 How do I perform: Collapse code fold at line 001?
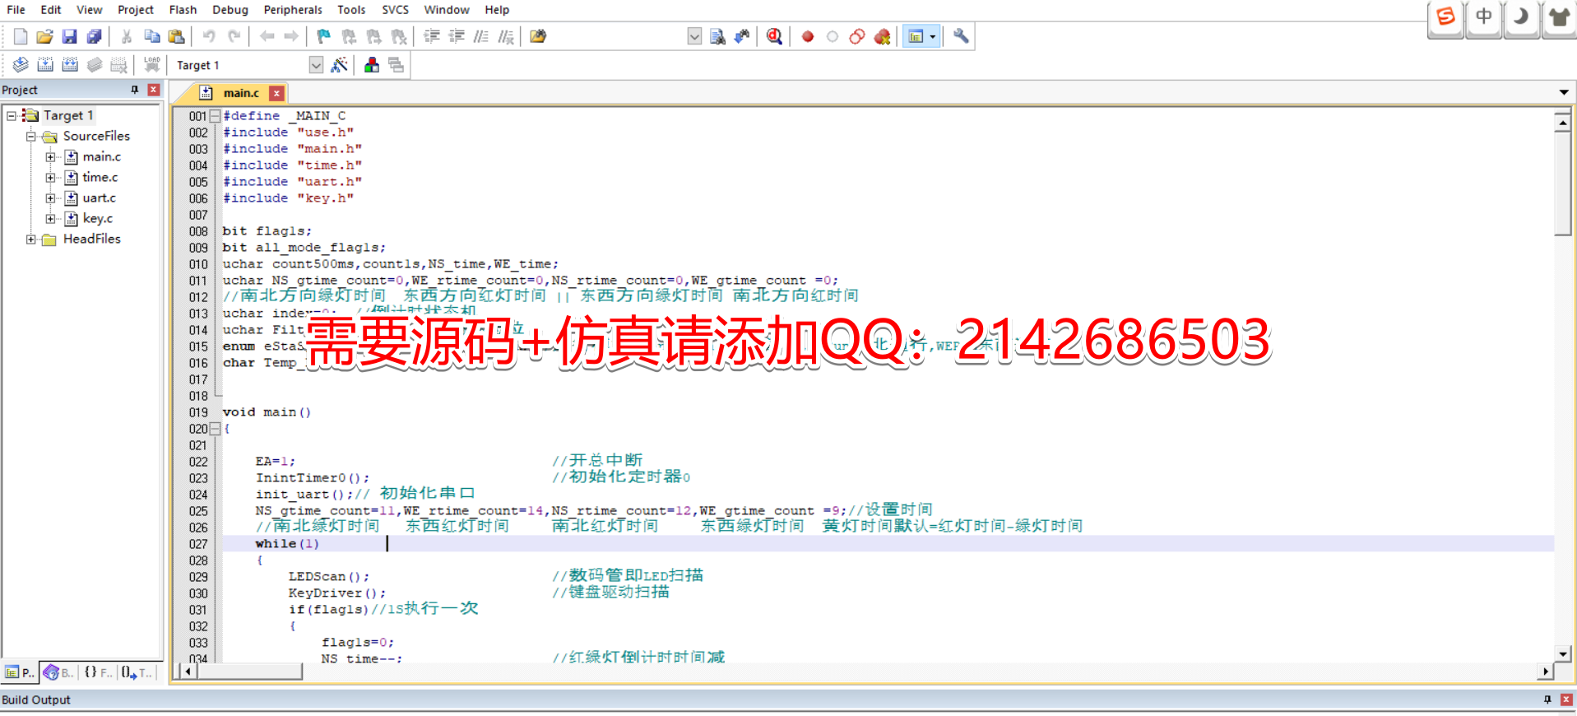[x=215, y=116]
